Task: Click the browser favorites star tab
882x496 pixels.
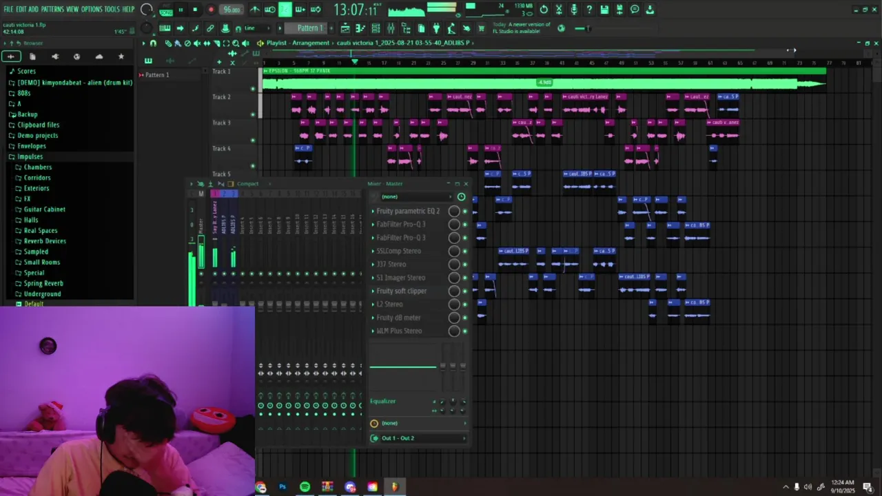Action: click(121, 56)
